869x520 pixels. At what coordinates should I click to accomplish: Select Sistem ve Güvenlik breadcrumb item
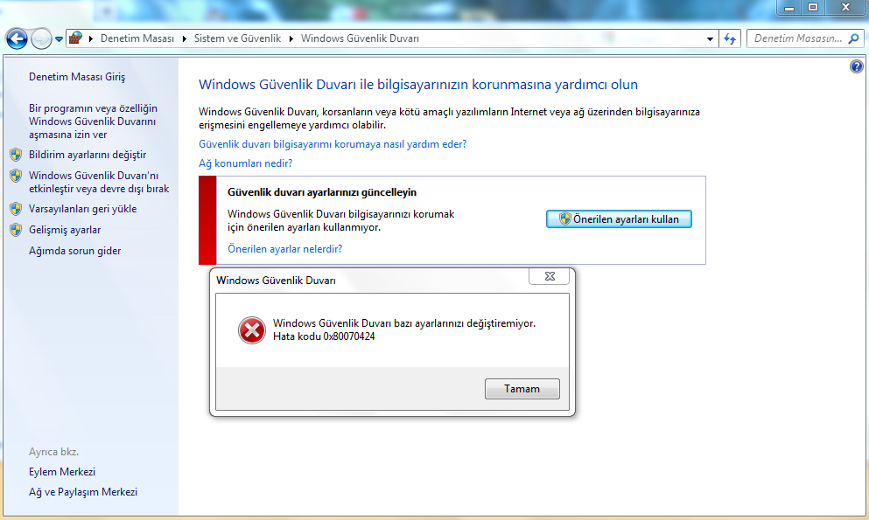(x=237, y=39)
